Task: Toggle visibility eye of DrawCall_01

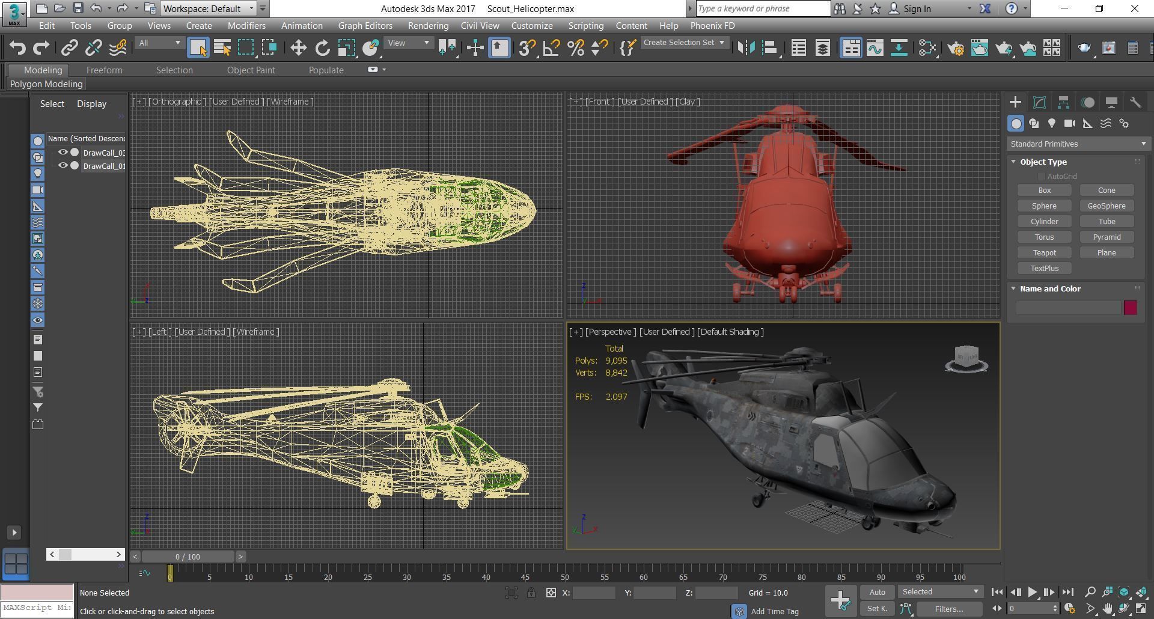Action: (x=63, y=166)
